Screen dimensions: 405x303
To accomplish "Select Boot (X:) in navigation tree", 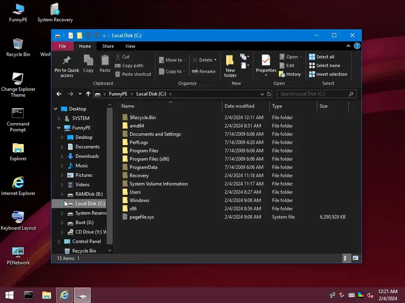I will pyautogui.click(x=84, y=223).
